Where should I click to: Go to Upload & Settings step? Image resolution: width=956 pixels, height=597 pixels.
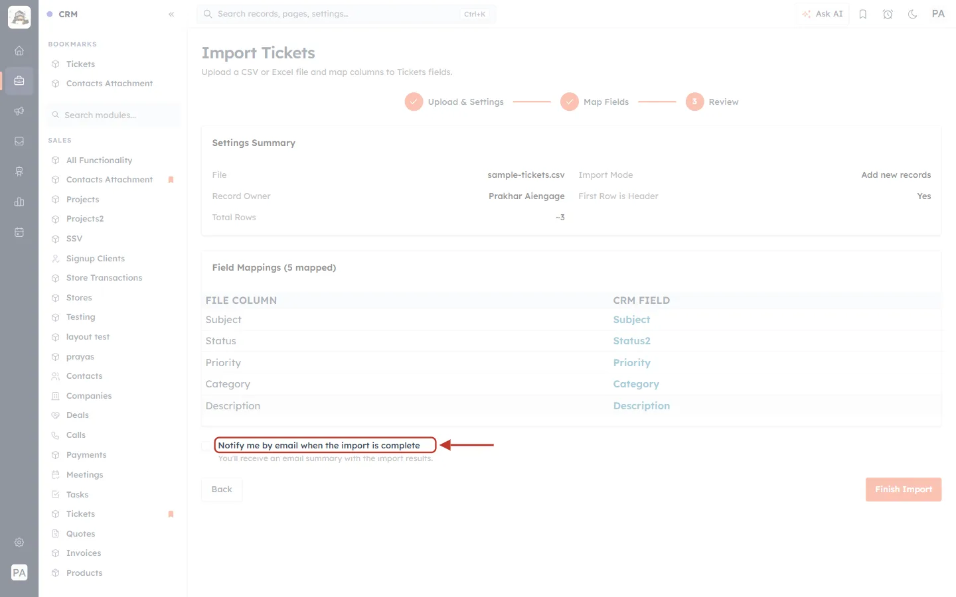click(454, 101)
